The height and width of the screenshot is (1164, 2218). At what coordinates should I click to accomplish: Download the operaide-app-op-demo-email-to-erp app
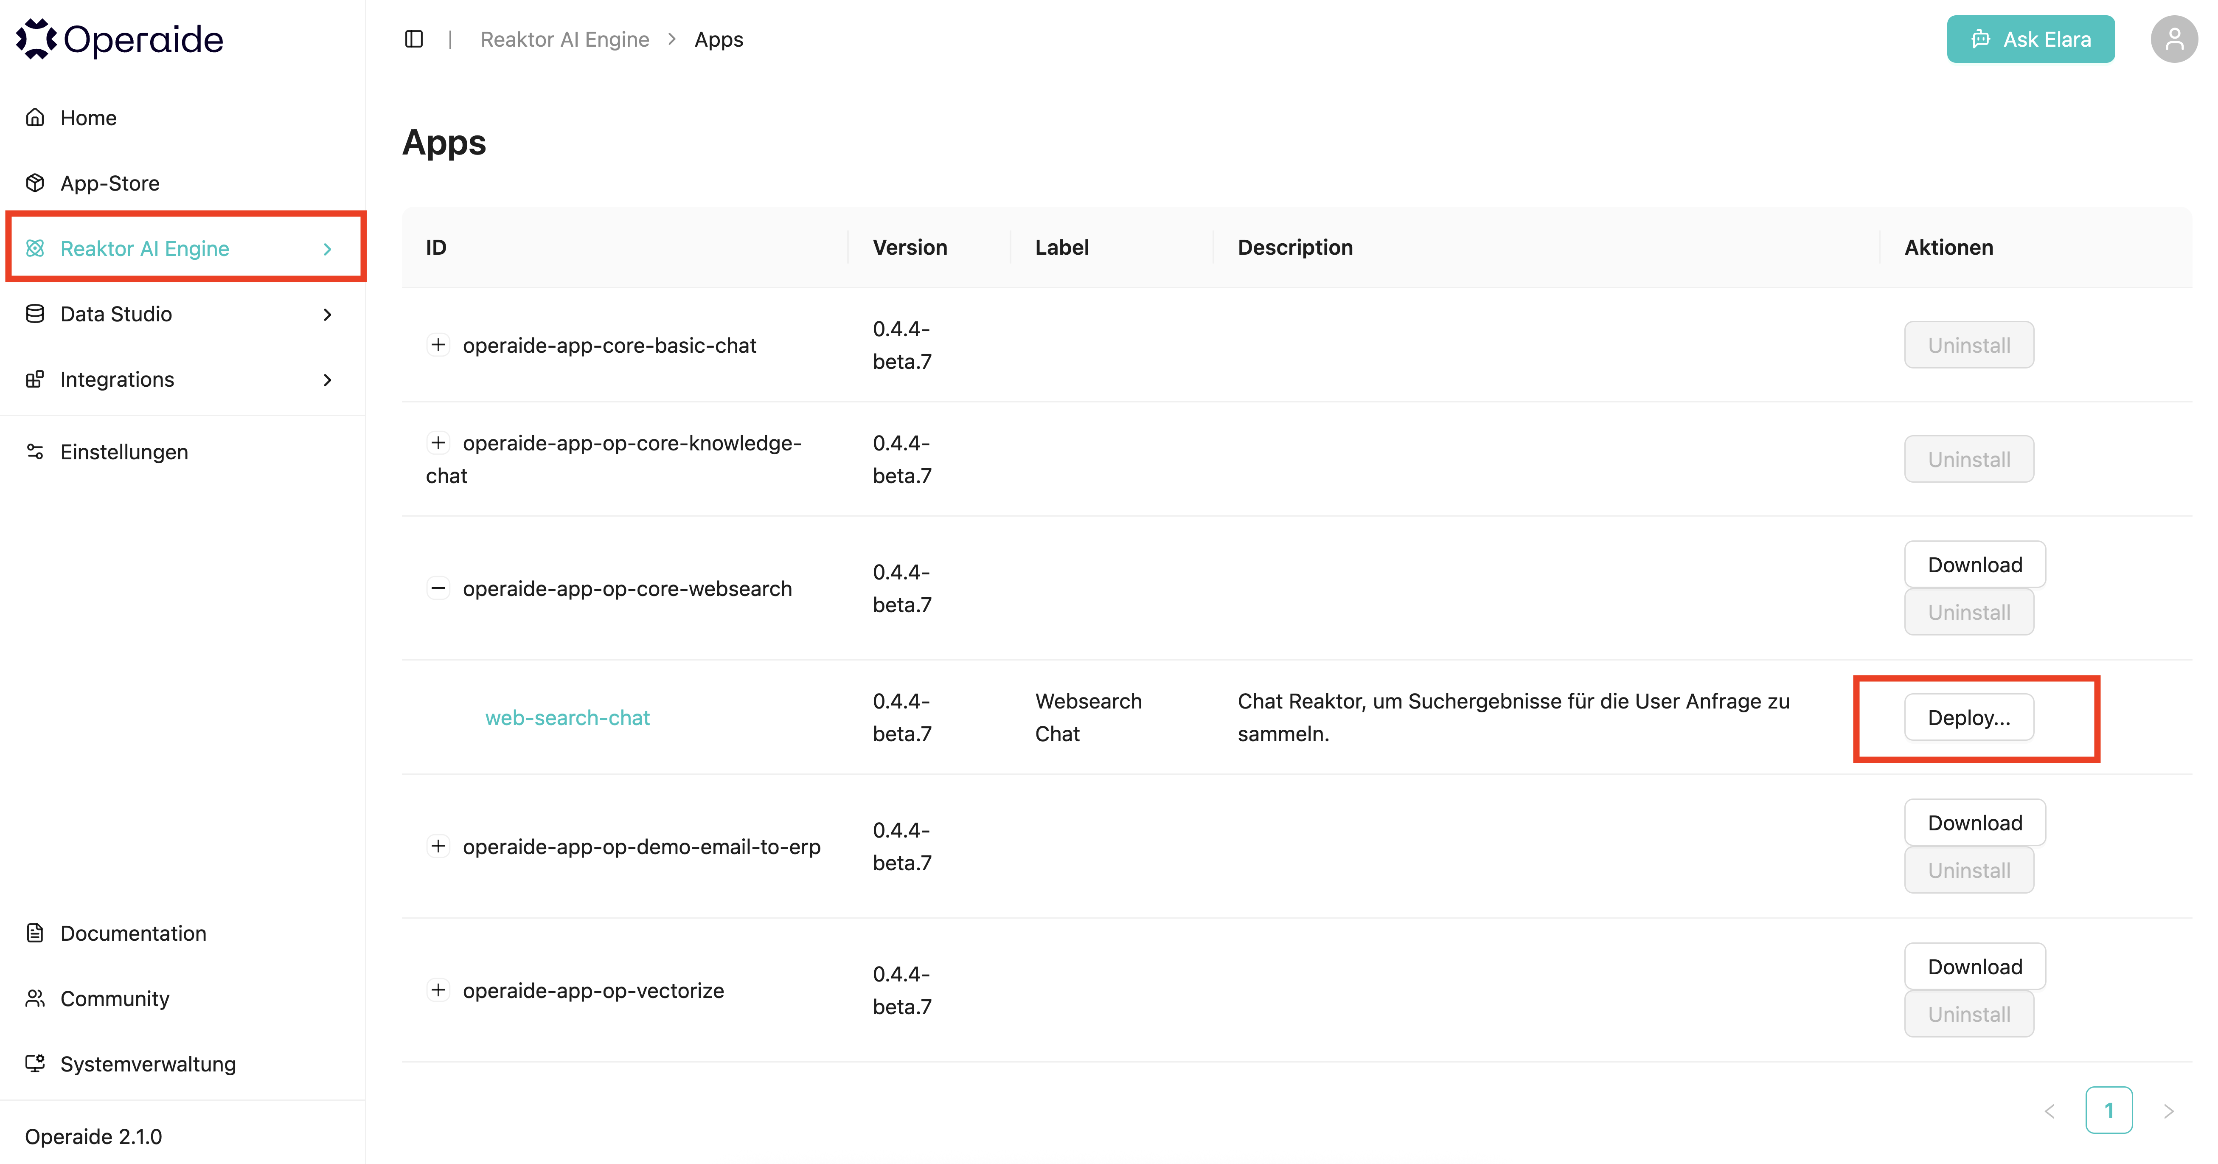pos(1975,823)
